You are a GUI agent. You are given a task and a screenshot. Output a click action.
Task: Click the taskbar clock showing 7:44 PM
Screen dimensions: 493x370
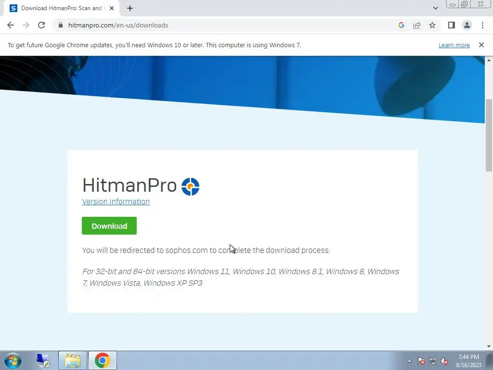click(x=468, y=361)
